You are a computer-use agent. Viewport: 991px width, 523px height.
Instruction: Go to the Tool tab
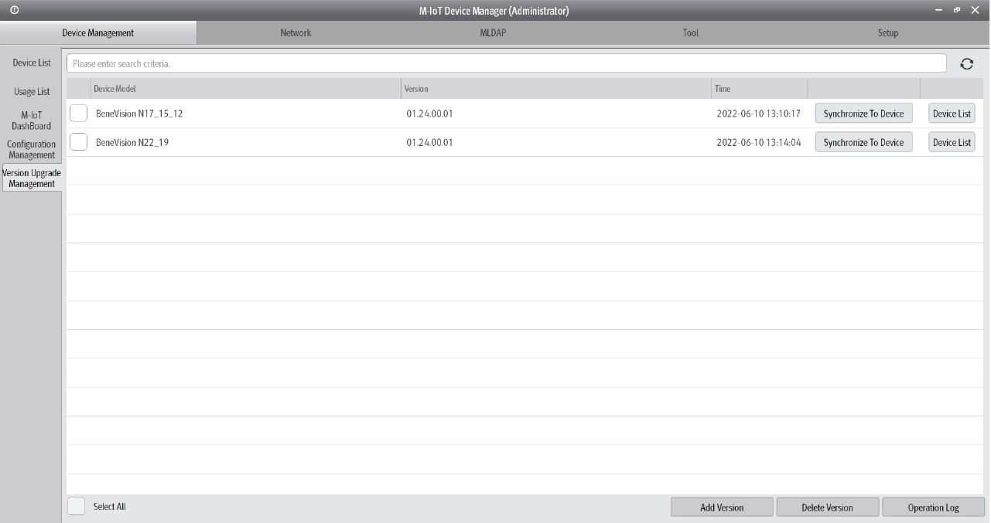point(690,32)
